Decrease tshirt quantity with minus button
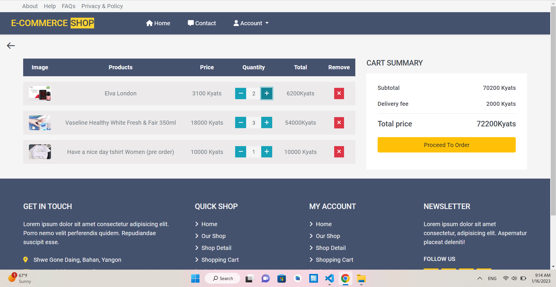 (240, 152)
